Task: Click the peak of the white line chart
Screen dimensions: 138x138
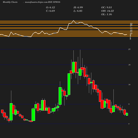Action: click(73, 20)
